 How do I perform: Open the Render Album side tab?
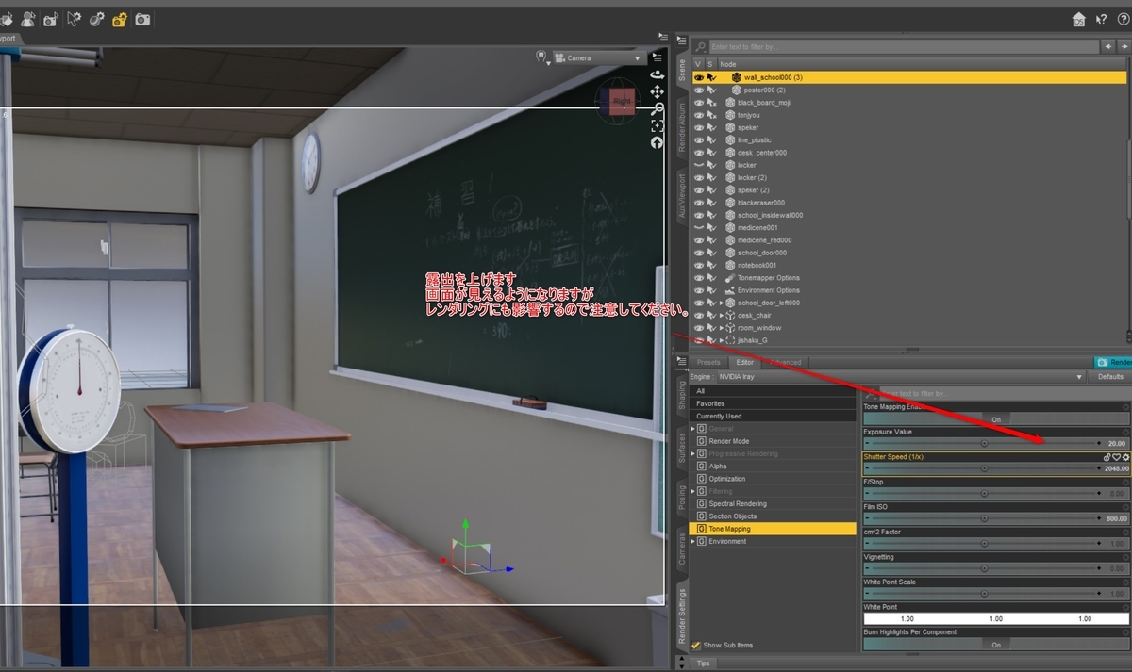682,126
